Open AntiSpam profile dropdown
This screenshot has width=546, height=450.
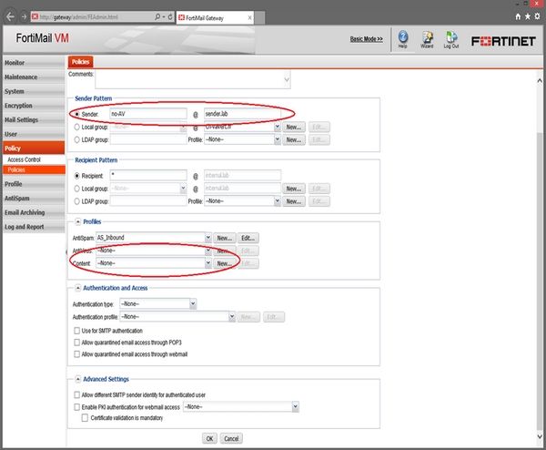click(x=207, y=238)
